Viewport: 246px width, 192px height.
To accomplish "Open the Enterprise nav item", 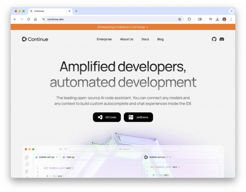I will tap(104, 39).
